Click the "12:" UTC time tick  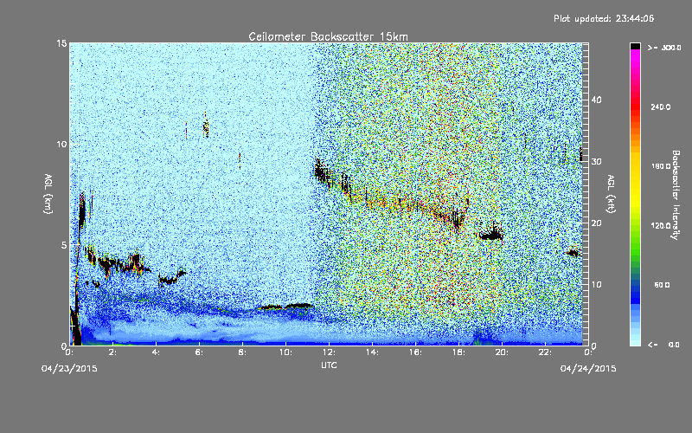329,352
